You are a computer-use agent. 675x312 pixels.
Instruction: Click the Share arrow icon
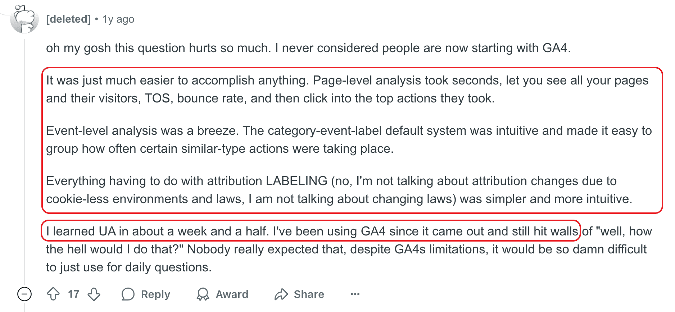pyautogui.click(x=281, y=294)
